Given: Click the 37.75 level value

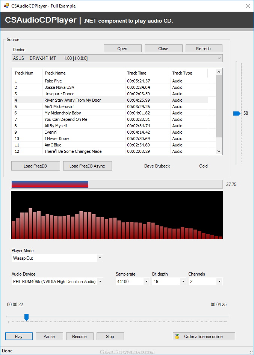Looking at the screenshot, I should click(231, 184).
